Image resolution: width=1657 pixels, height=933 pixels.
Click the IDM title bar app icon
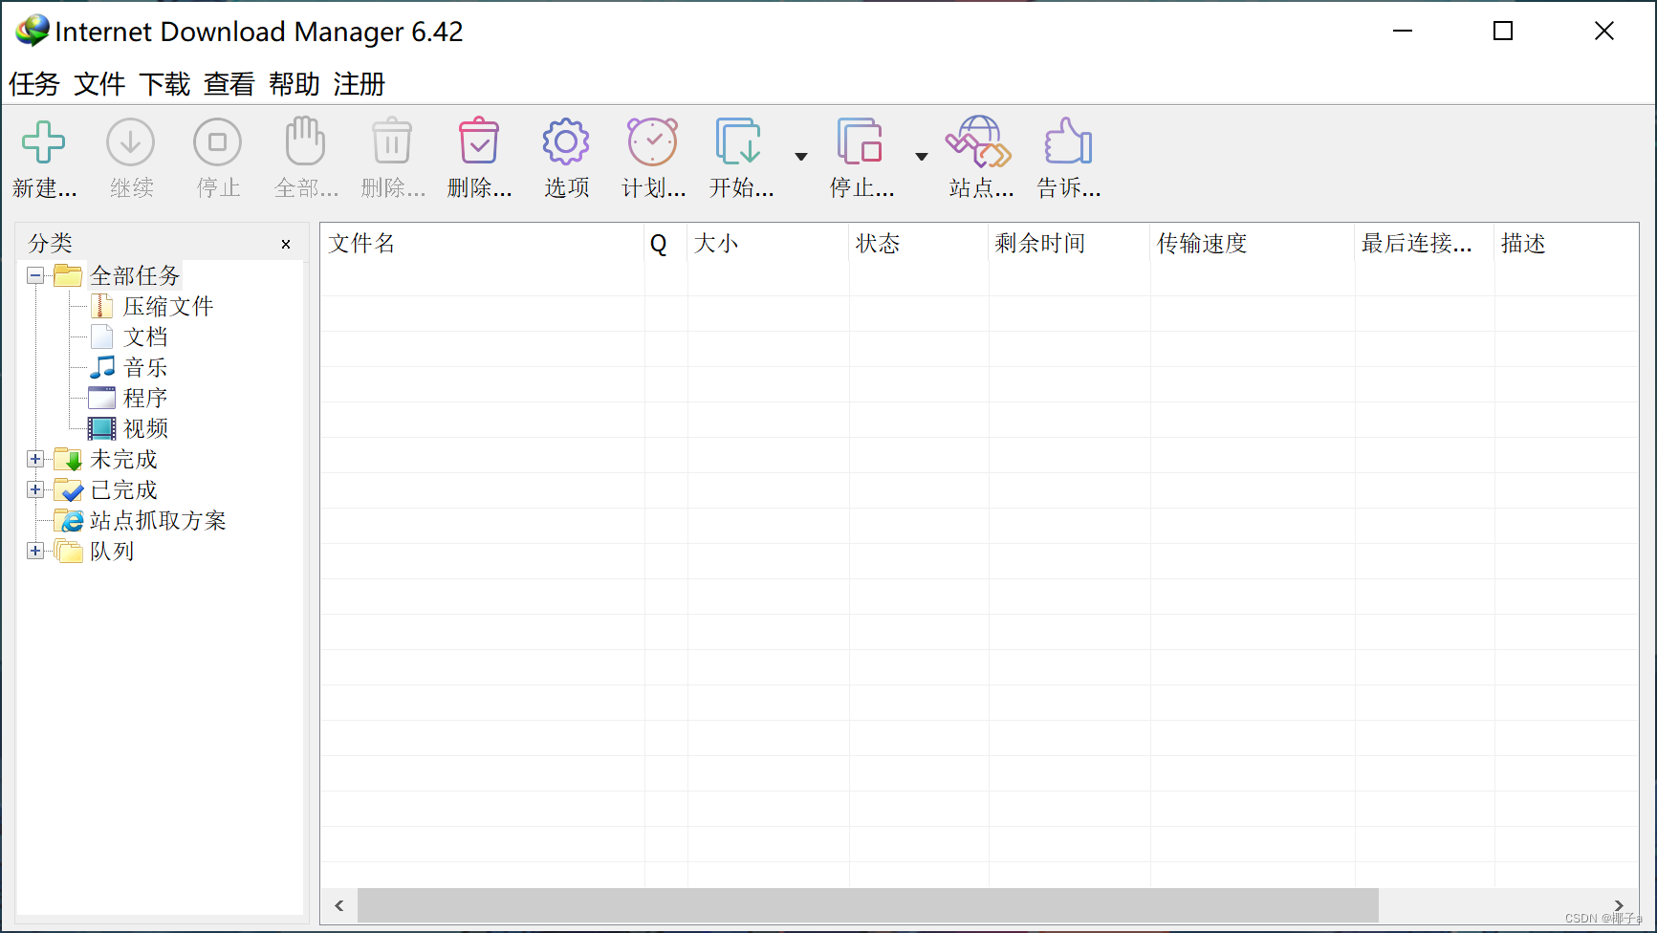pyautogui.click(x=33, y=31)
